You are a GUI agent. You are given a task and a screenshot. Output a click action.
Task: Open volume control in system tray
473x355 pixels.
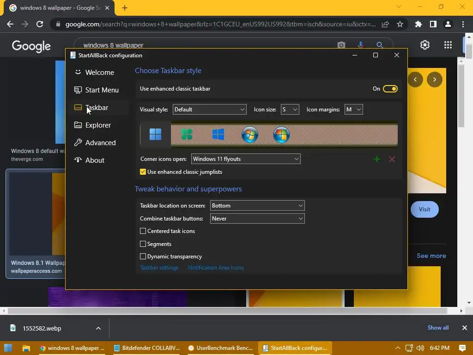coord(420,348)
